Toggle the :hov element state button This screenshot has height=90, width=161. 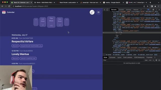pyautogui.click(x=146, y=60)
